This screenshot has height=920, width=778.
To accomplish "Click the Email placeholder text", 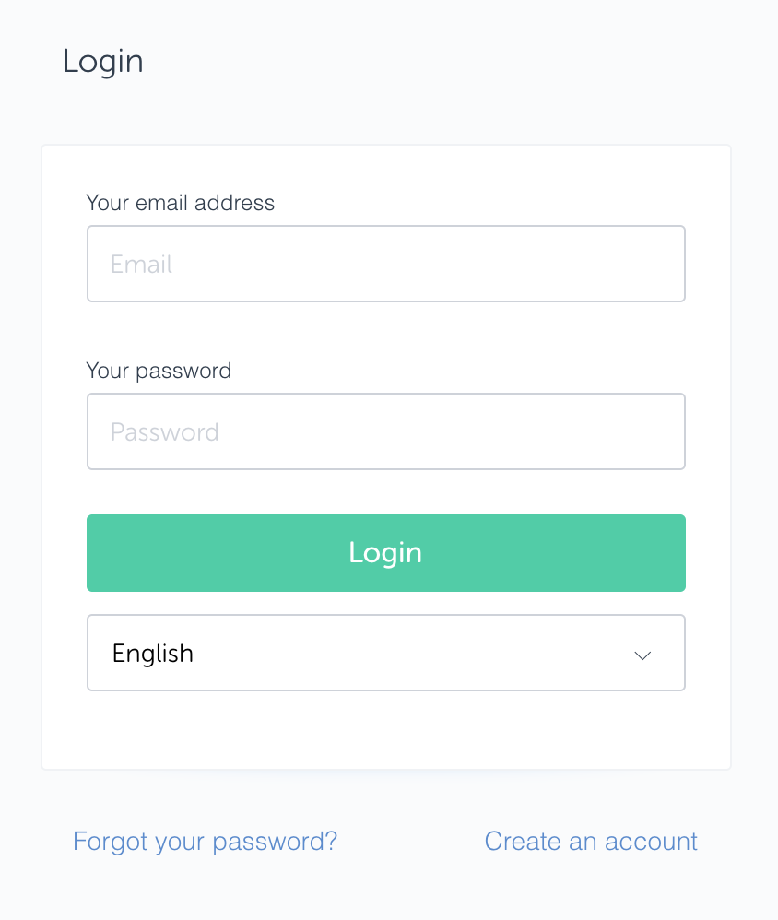I will [140, 264].
